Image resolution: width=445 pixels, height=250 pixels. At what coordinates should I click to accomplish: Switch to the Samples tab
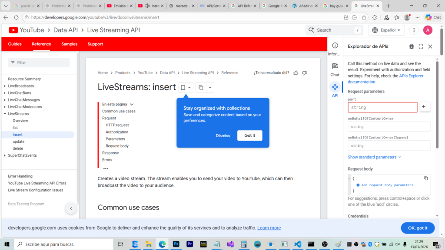[69, 44]
